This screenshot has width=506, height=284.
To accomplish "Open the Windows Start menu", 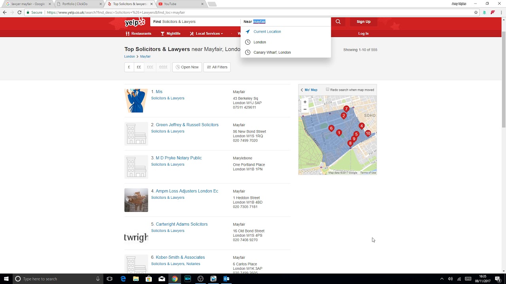I will (x=6, y=279).
